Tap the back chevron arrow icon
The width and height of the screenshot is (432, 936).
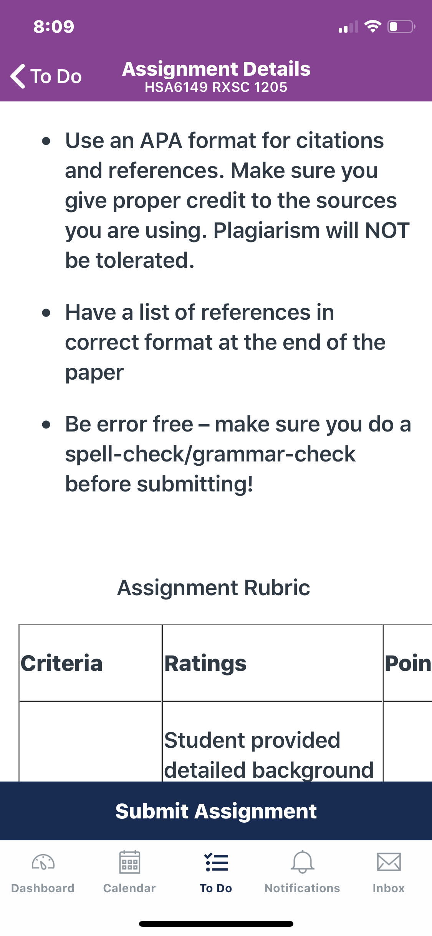click(x=18, y=76)
